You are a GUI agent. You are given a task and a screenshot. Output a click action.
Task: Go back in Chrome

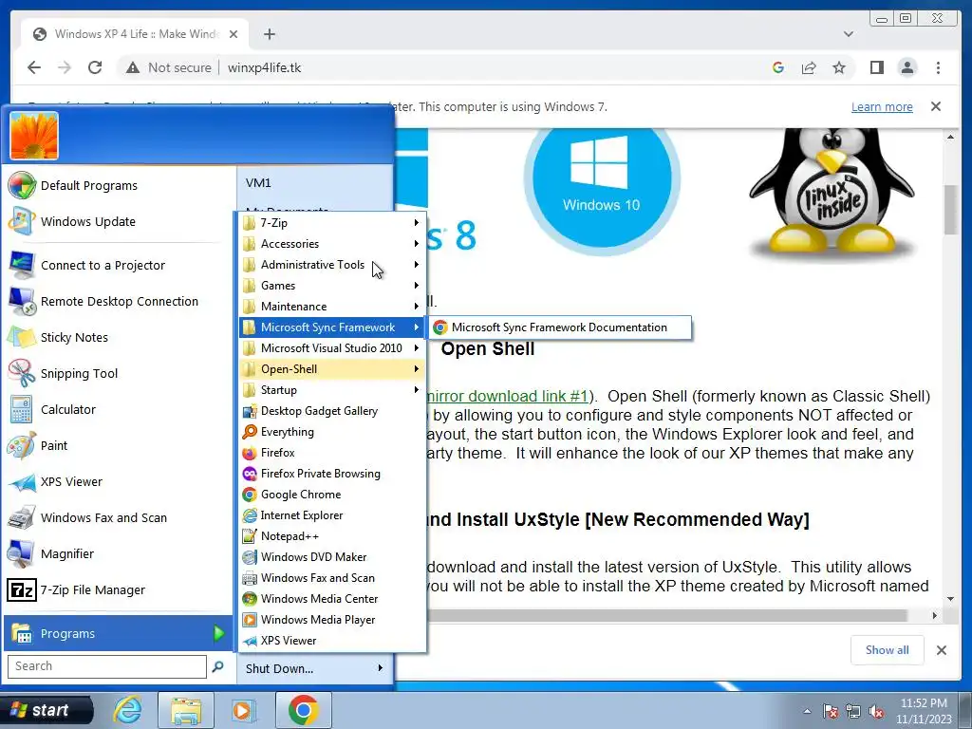(34, 67)
